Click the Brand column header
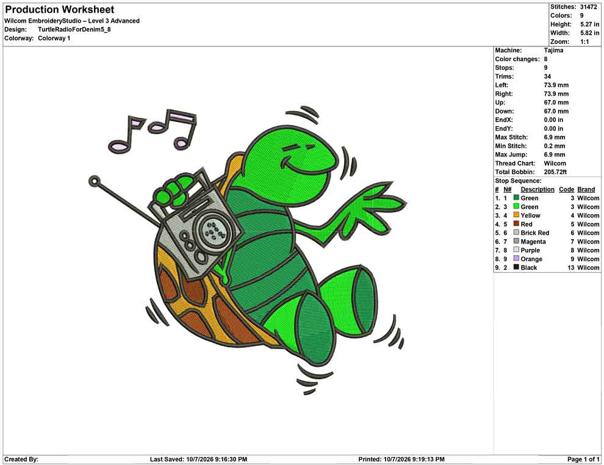 [x=586, y=189]
